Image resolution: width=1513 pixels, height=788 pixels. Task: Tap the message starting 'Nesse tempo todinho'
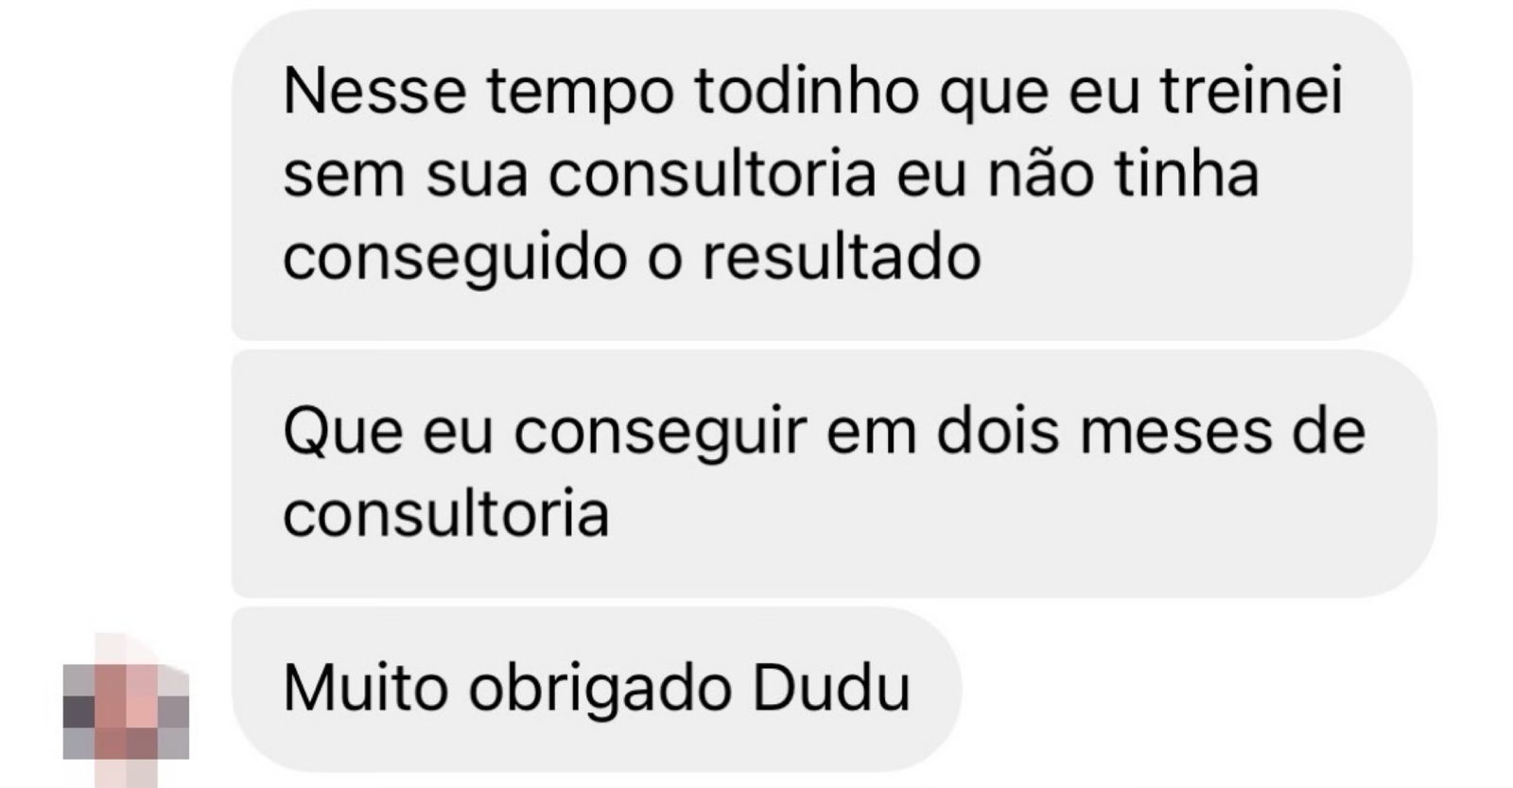pos(822,175)
